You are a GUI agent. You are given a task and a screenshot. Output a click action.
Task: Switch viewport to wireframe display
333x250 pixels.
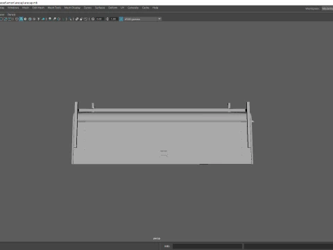pos(17,19)
